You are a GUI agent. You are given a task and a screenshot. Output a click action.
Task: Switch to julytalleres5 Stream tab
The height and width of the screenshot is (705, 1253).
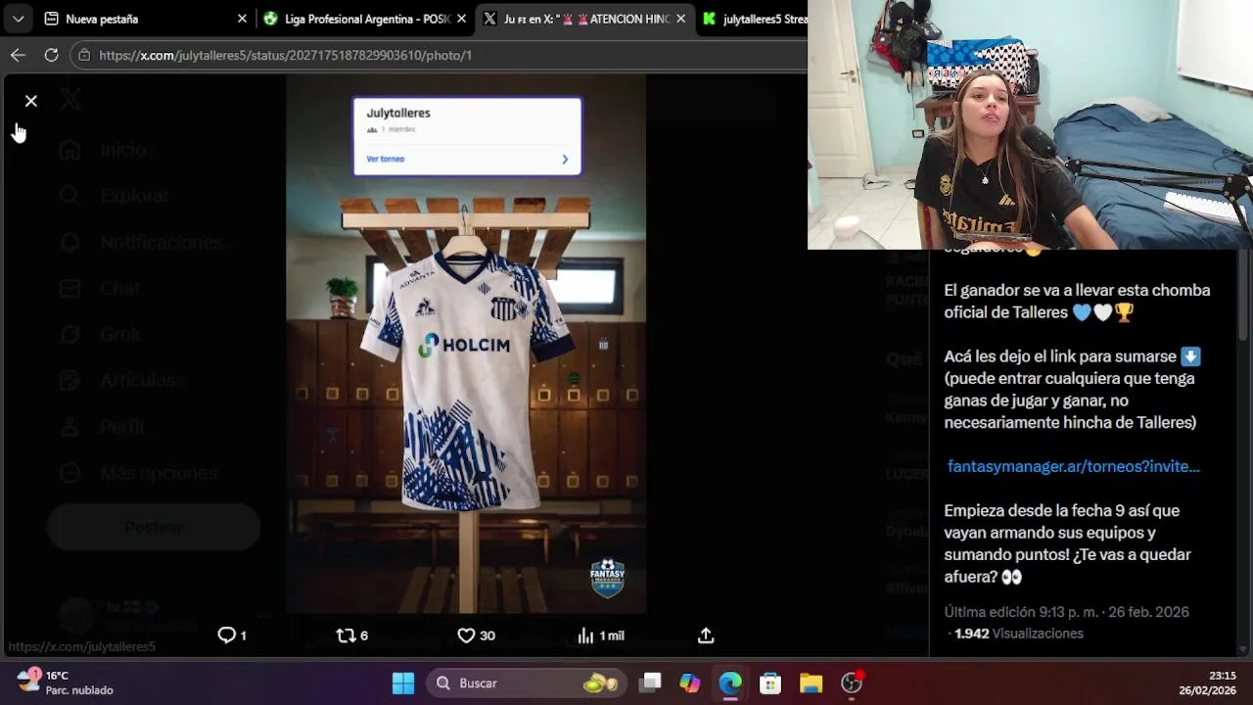754,19
